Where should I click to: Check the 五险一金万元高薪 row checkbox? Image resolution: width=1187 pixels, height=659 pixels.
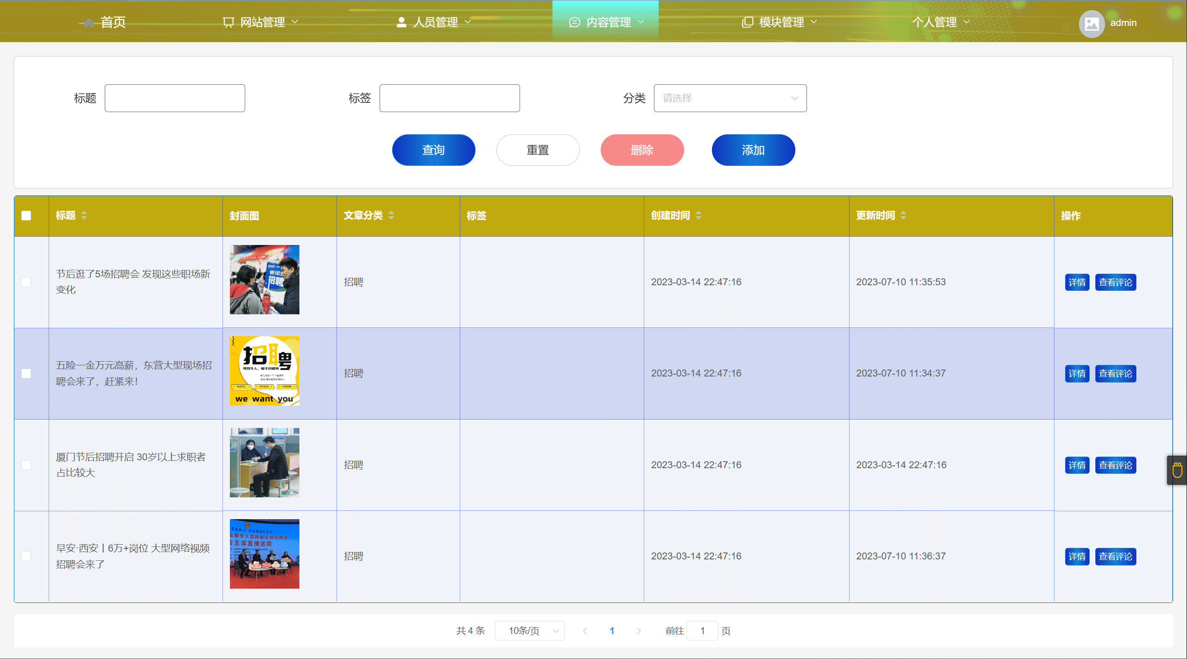click(26, 374)
